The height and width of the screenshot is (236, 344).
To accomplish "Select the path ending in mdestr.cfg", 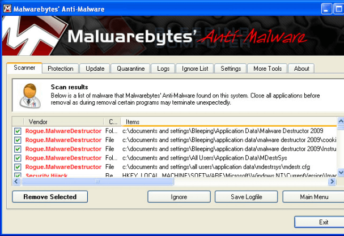I will 216,167.
